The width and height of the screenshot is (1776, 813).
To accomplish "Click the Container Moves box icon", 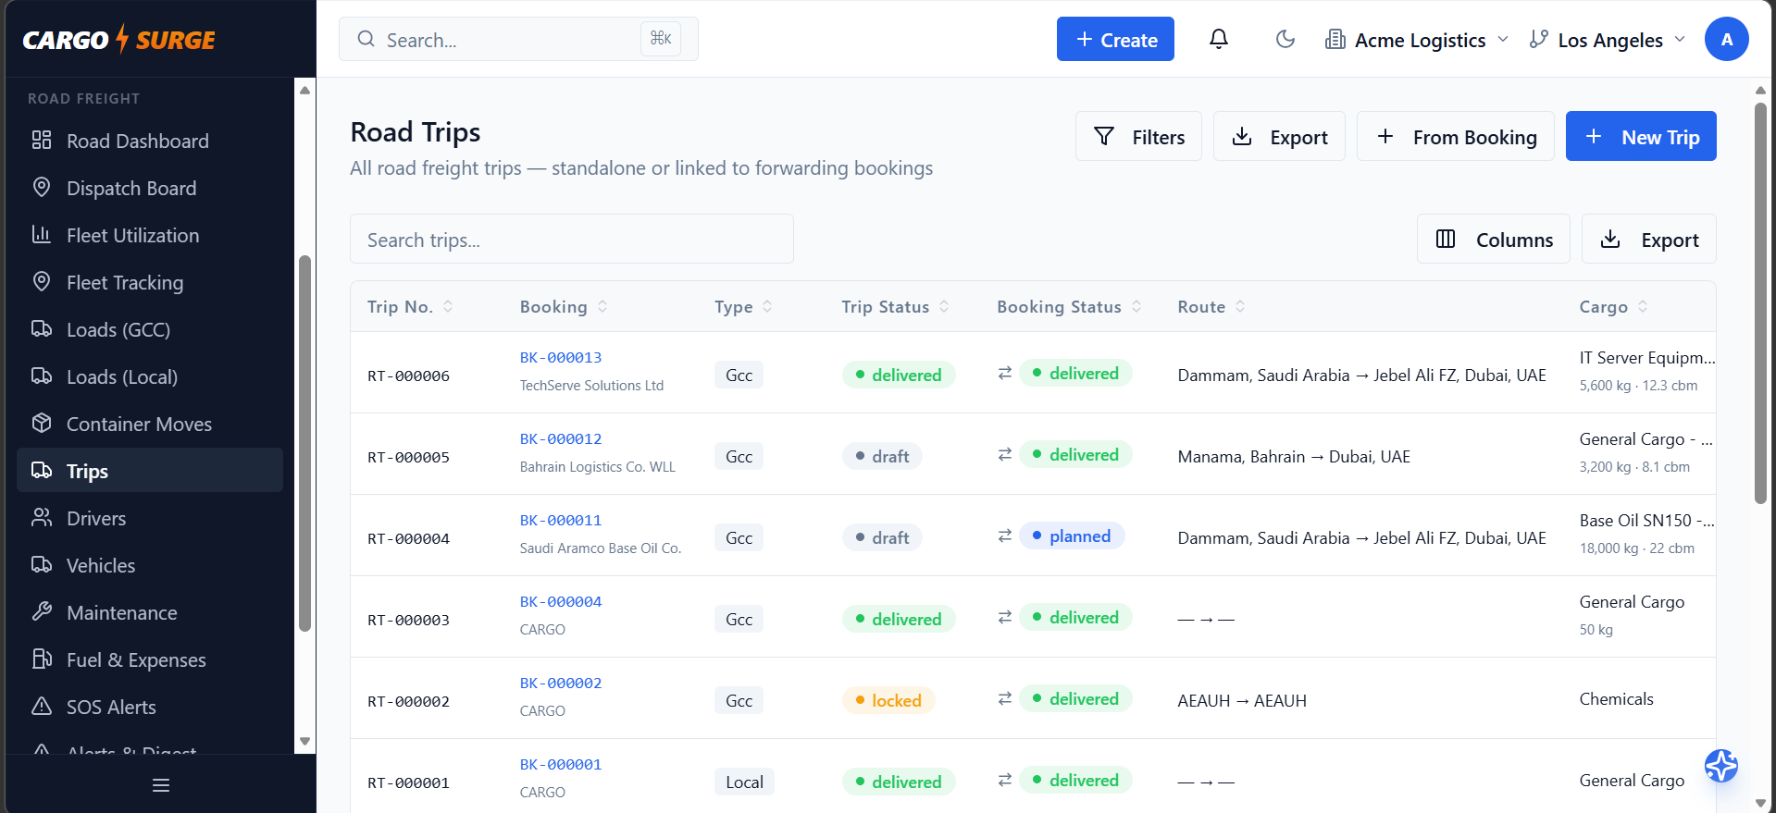I will [42, 423].
